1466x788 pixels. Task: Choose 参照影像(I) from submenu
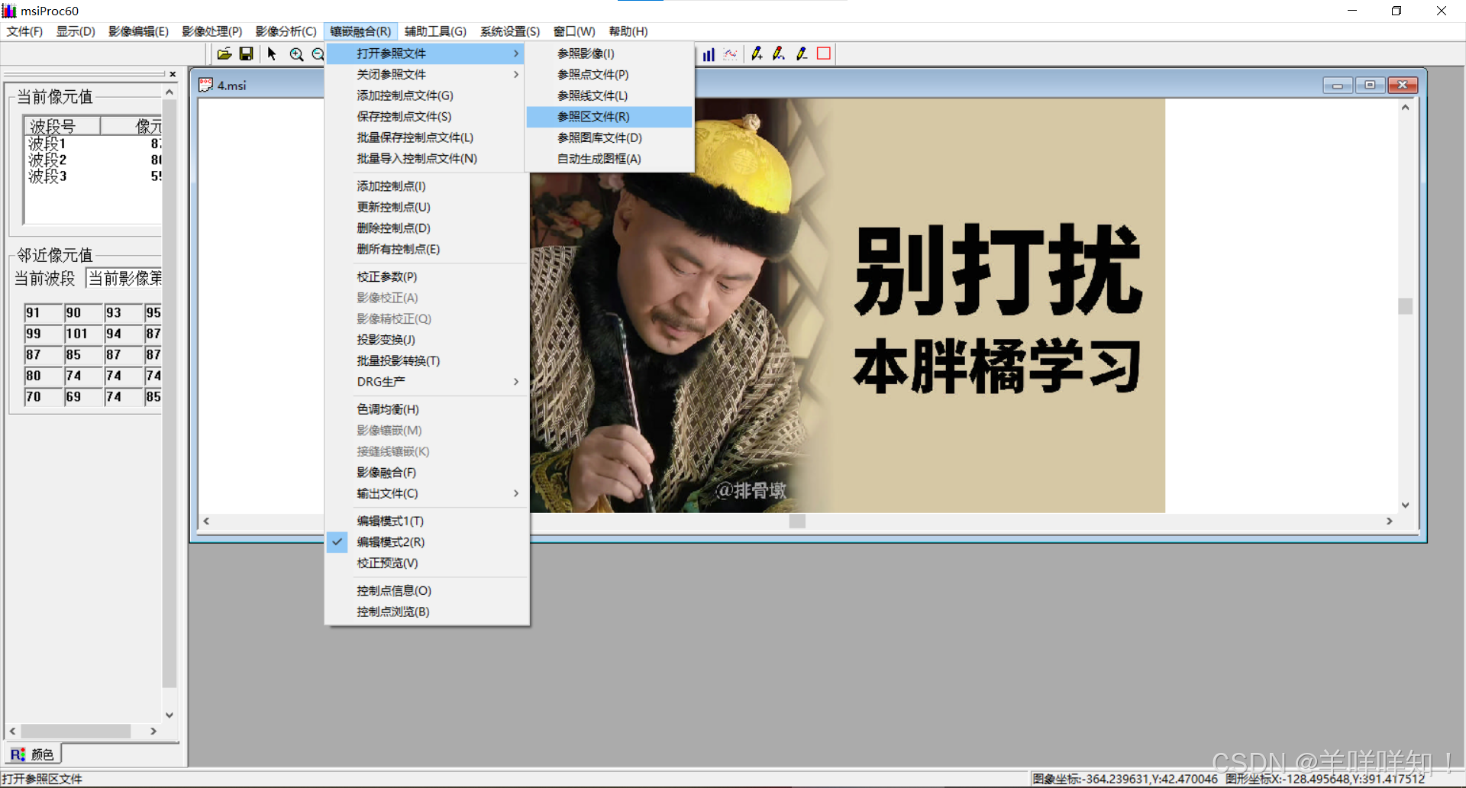tap(609, 53)
